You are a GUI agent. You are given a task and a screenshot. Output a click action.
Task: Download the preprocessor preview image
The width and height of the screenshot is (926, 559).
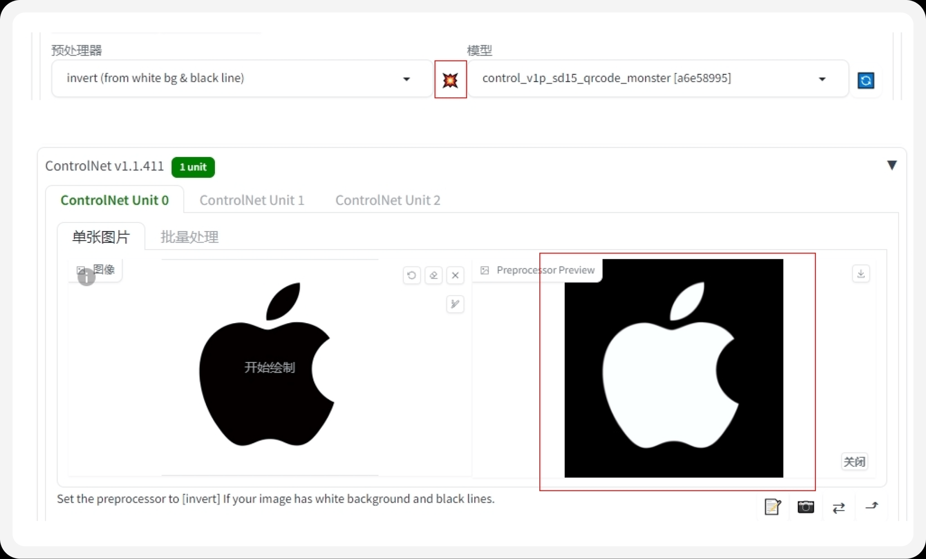coord(861,273)
